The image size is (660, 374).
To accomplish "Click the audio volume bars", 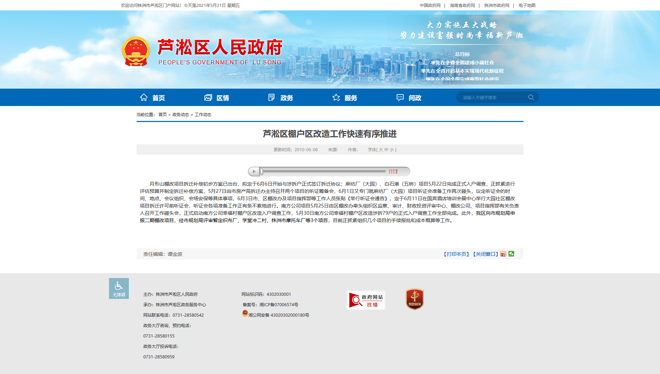I will click(x=393, y=171).
